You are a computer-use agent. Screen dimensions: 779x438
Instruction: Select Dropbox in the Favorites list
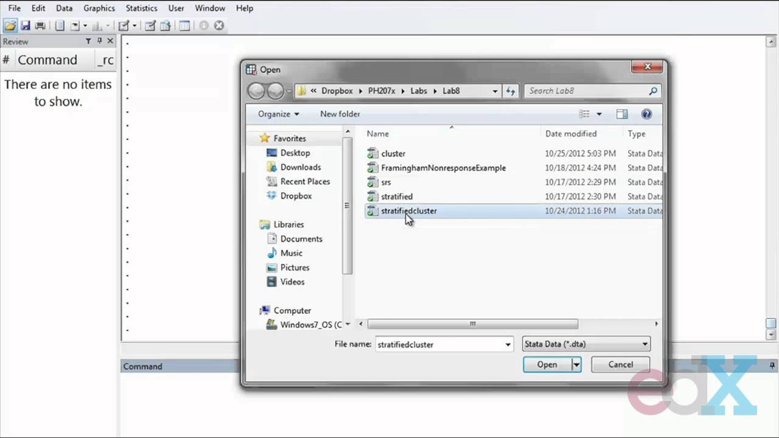[x=296, y=196]
